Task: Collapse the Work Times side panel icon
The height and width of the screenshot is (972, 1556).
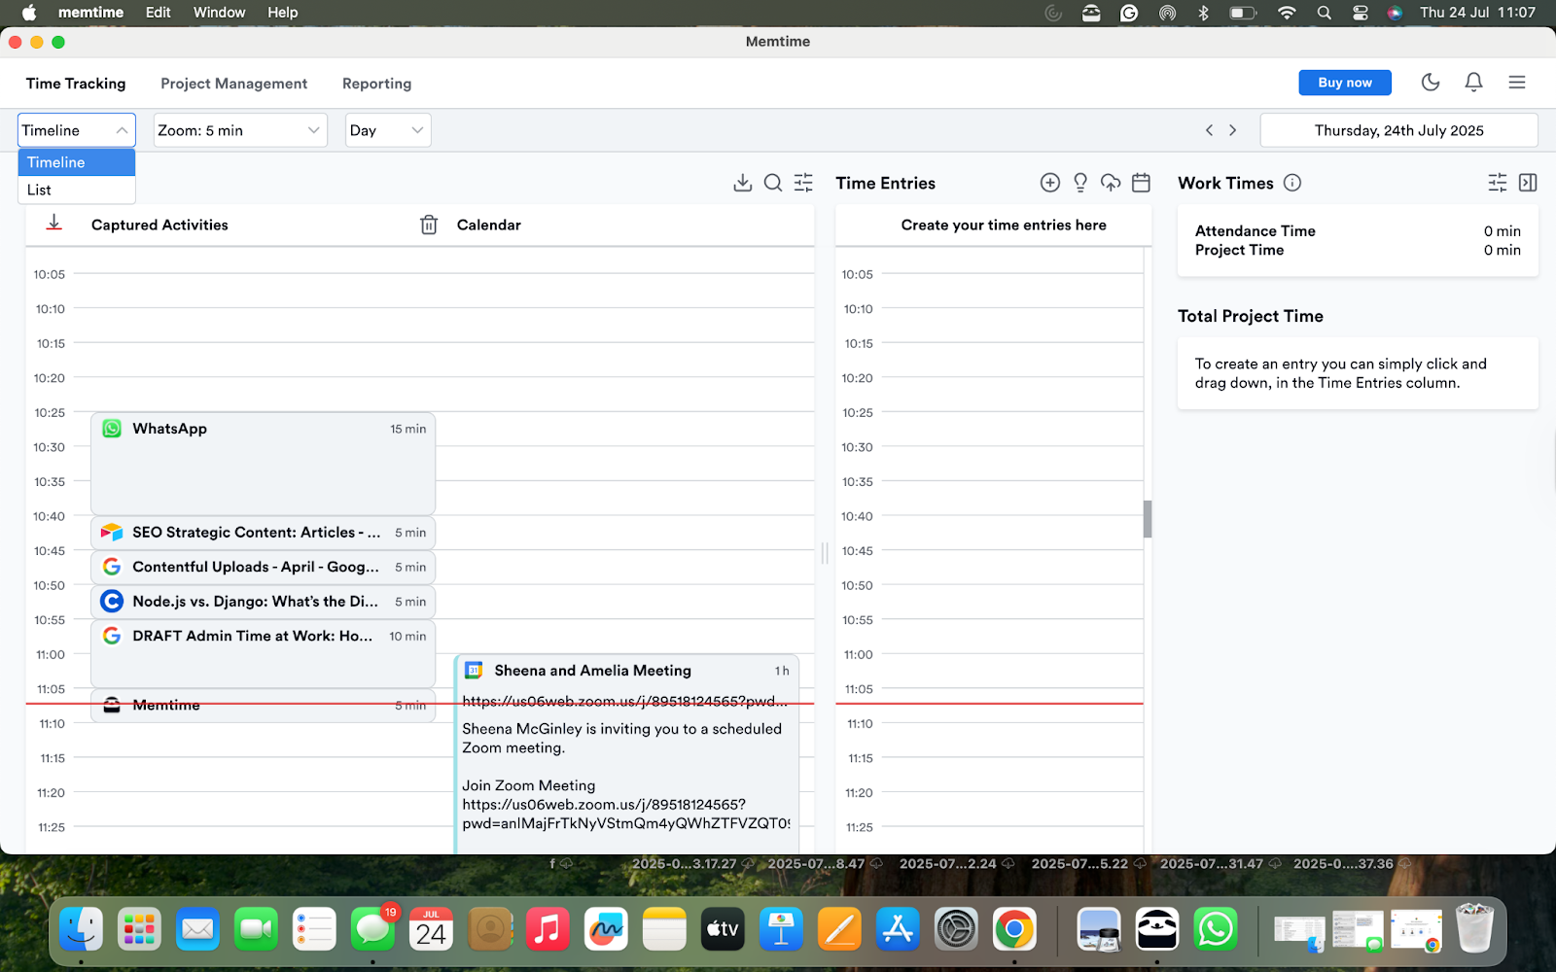Action: [1528, 183]
